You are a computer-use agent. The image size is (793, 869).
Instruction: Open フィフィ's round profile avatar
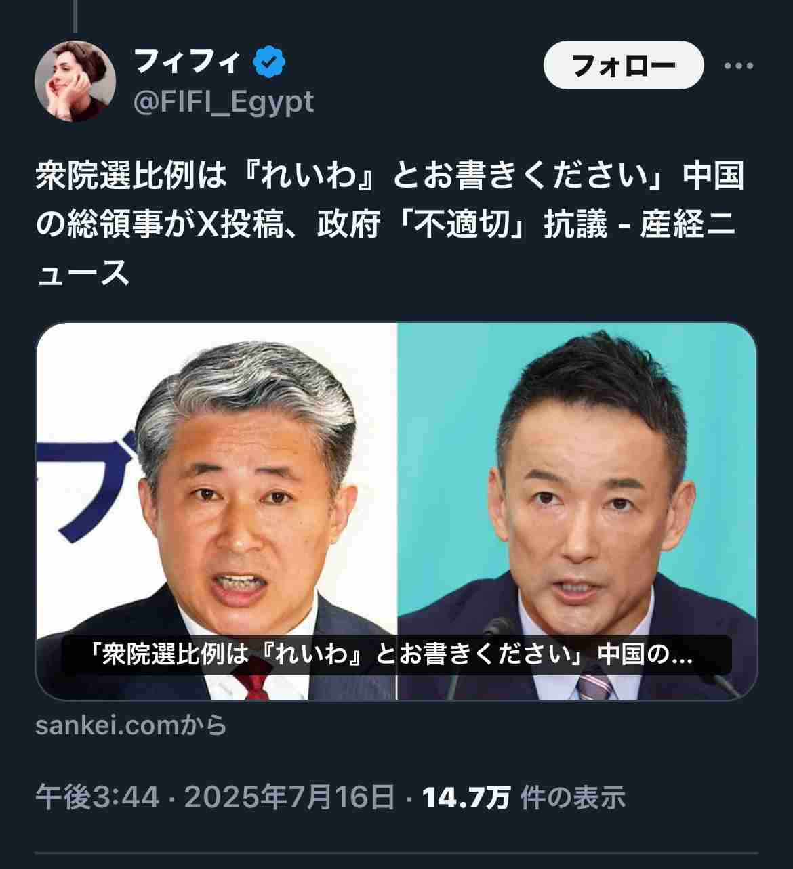point(75,81)
